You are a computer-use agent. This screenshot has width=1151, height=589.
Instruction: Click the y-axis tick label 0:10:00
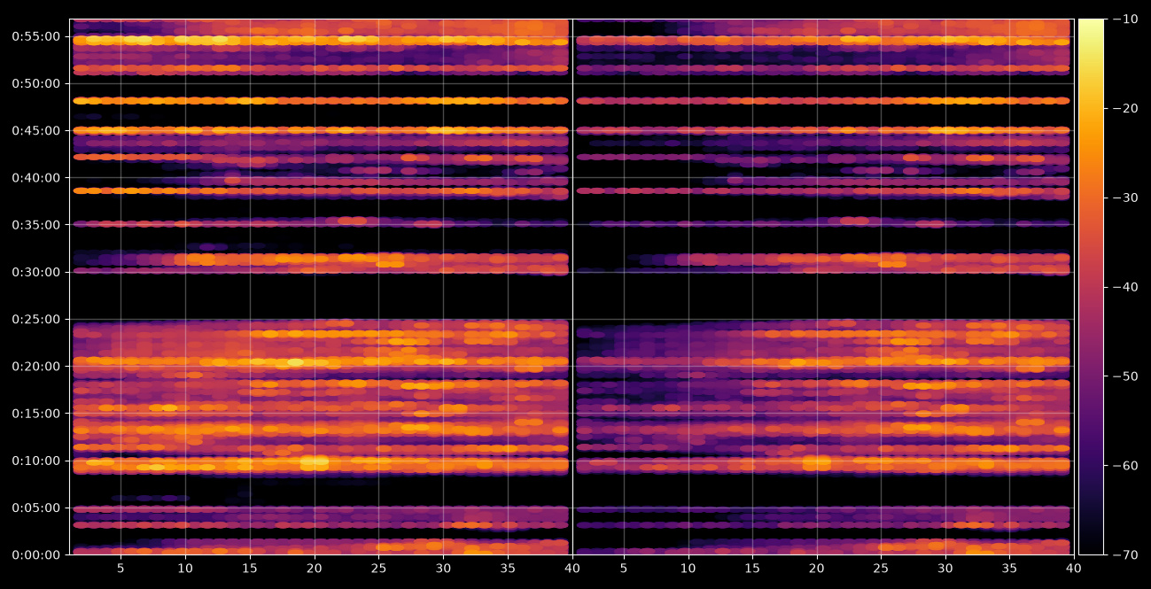point(35,461)
